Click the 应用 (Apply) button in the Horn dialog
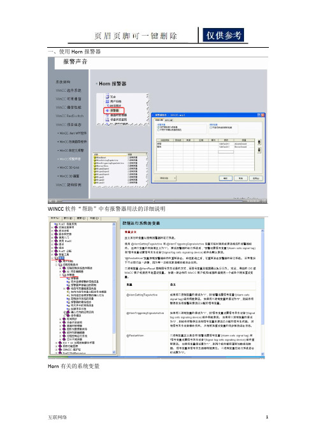316x447 pixels. coord(255,178)
